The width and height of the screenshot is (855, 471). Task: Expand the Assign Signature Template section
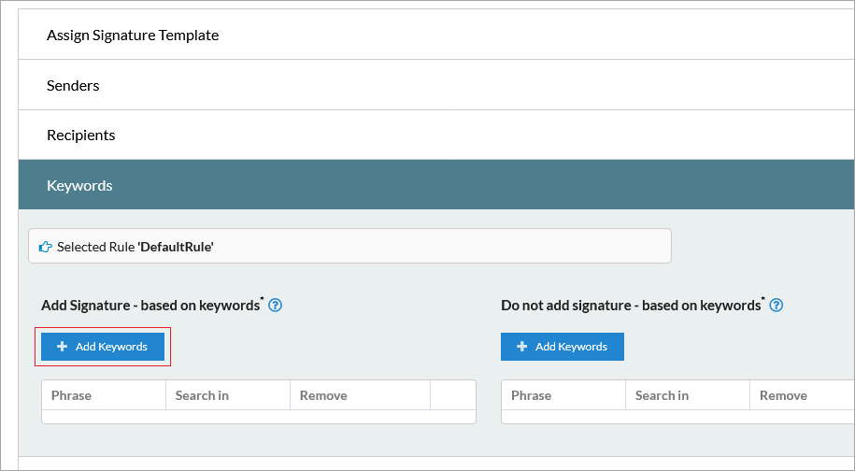pos(133,36)
